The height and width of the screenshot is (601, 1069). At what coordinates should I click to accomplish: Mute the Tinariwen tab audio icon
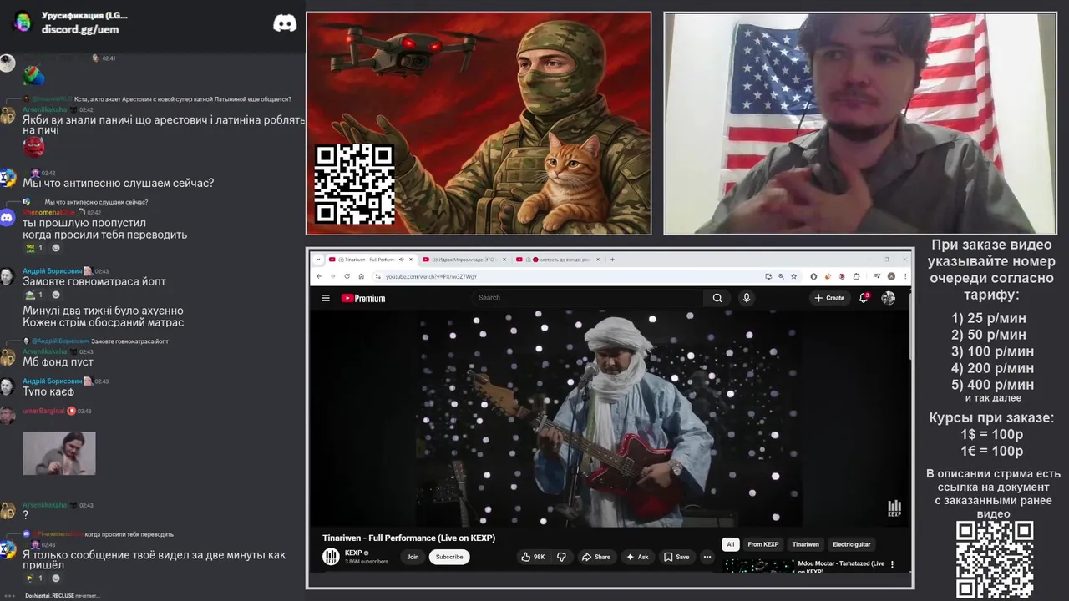401,260
